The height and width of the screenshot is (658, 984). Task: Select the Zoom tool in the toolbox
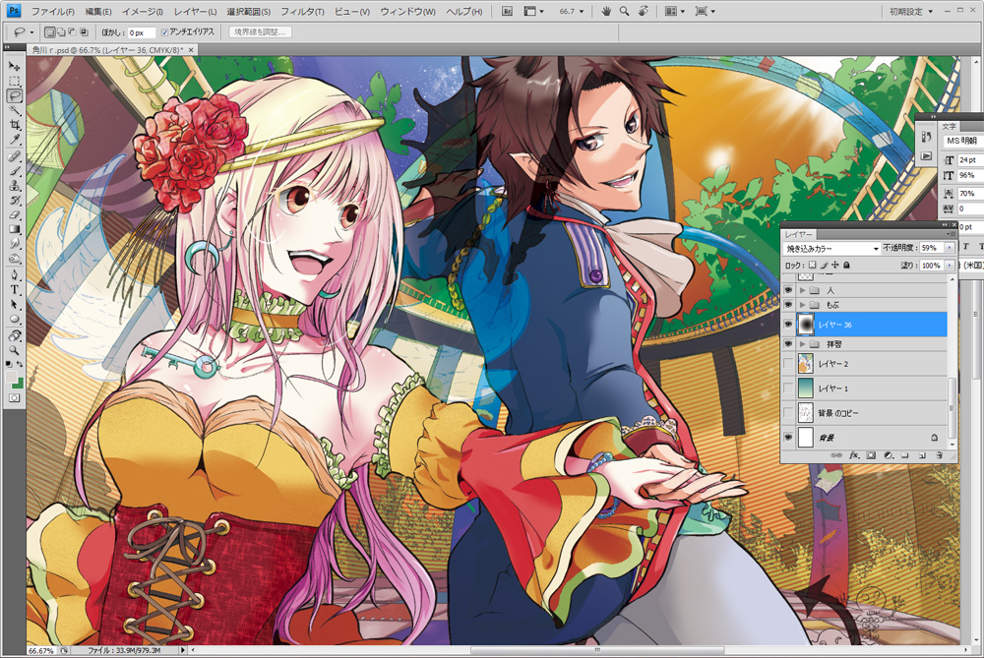[x=14, y=350]
